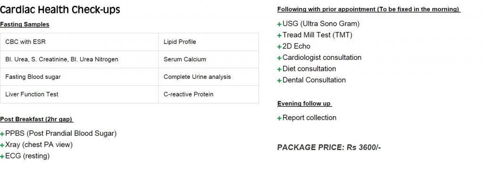The height and width of the screenshot is (185, 483).
Task: Click the plus icon next to PPBS
Action: [2, 134]
